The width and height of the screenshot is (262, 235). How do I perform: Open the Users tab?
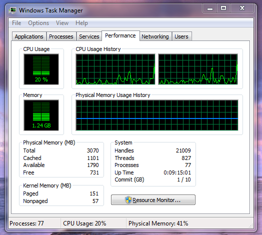point(181,36)
